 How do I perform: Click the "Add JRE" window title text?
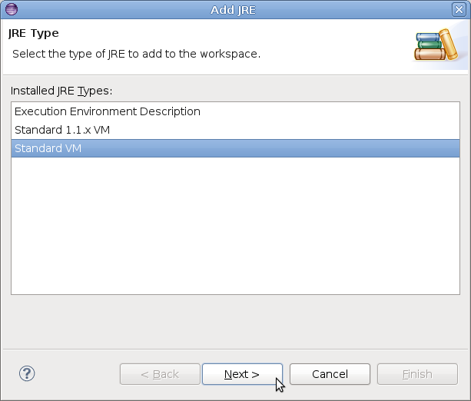point(235,9)
